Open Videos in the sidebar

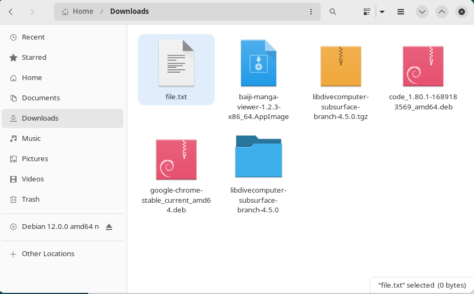tap(63, 179)
